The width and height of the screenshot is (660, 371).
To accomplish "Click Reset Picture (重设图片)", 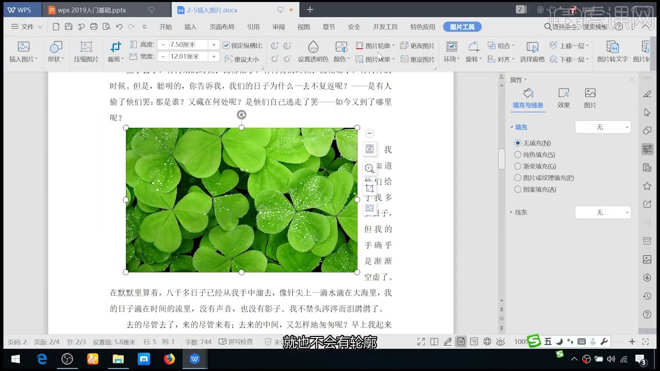I will pos(418,59).
